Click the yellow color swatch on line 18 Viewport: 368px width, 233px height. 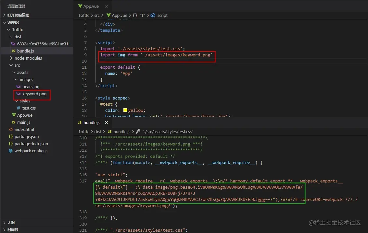coord(125,110)
